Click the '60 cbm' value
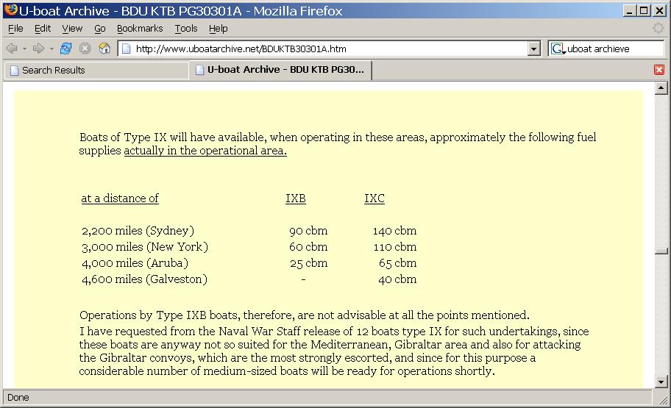Image resolution: width=671 pixels, height=408 pixels. 308,247
